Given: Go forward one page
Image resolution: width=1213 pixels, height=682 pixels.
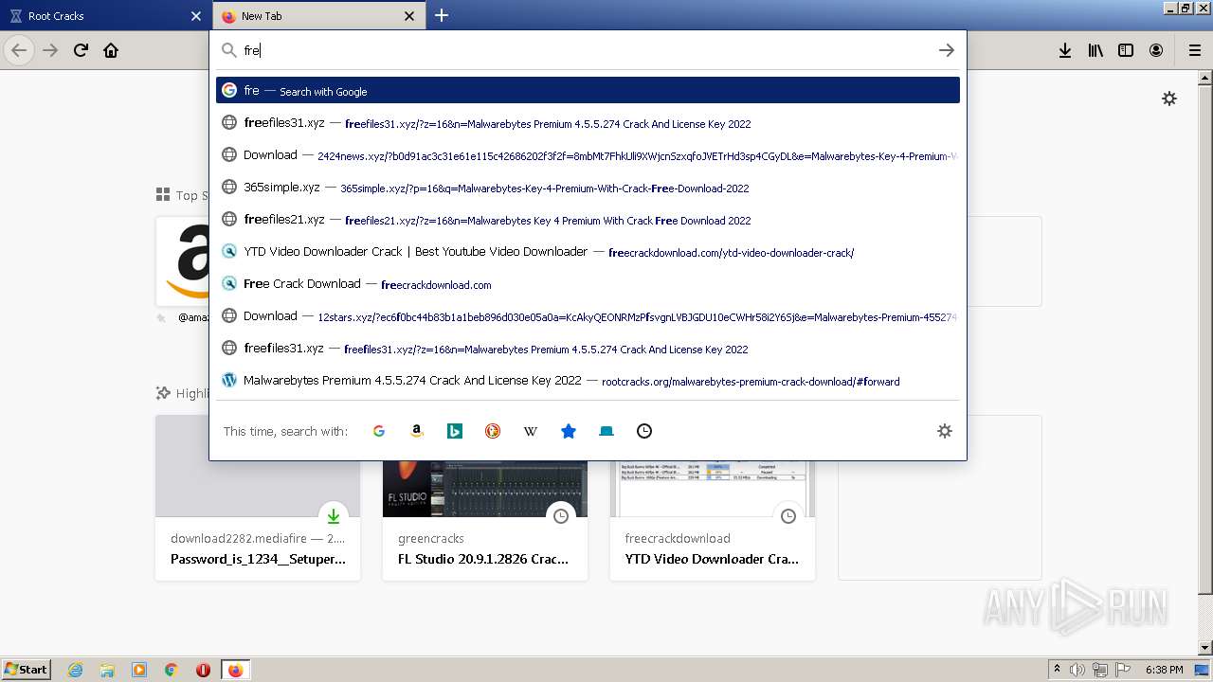Looking at the screenshot, I should 50,50.
